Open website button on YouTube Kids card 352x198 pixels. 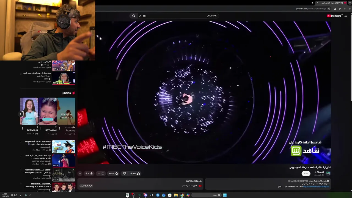coord(86,186)
